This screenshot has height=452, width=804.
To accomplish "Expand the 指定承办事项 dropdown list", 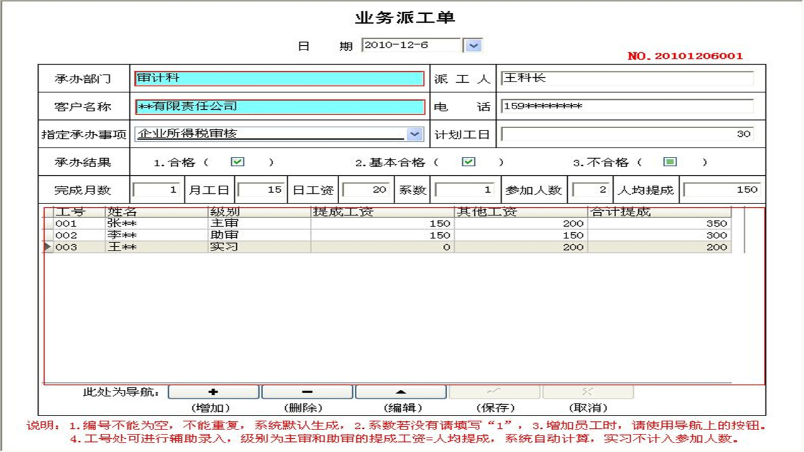I will point(415,134).
